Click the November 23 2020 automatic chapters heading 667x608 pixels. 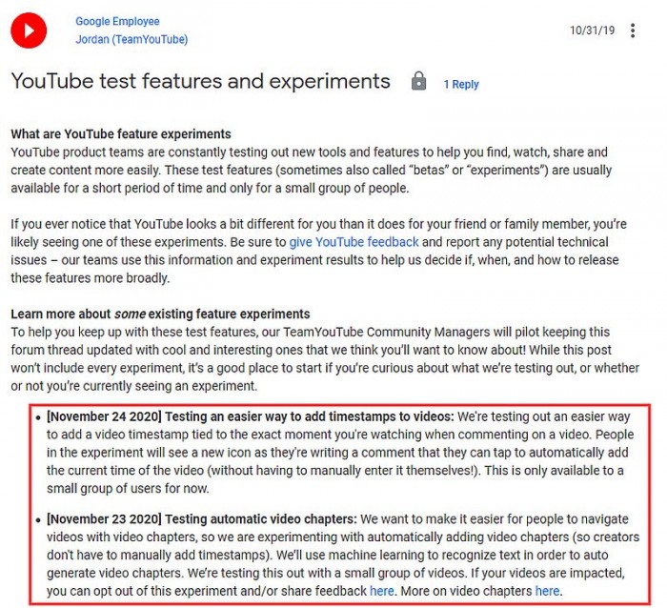pos(201,519)
